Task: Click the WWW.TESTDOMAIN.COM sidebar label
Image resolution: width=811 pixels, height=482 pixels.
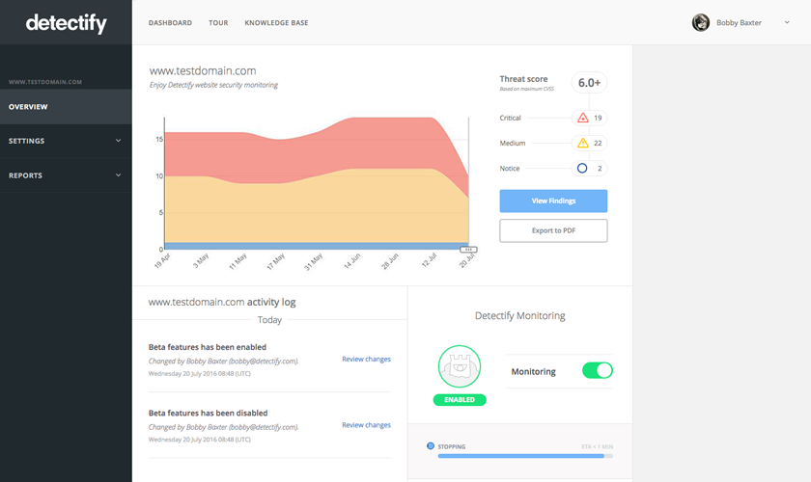Action: pos(45,82)
